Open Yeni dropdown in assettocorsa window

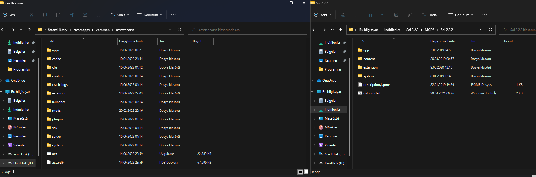pos(11,15)
